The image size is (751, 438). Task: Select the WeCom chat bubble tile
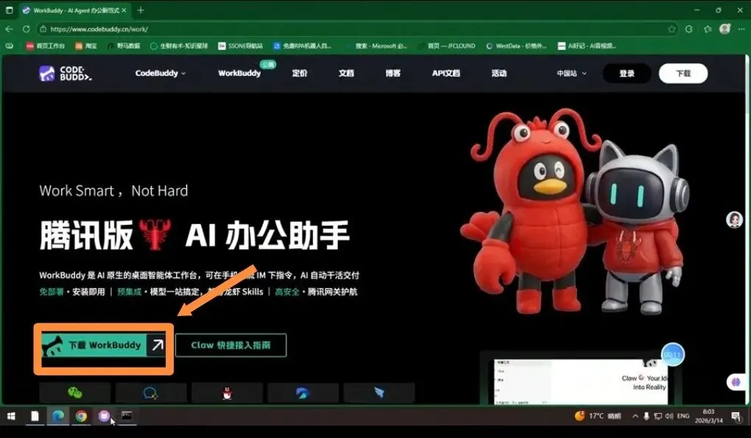click(x=151, y=392)
